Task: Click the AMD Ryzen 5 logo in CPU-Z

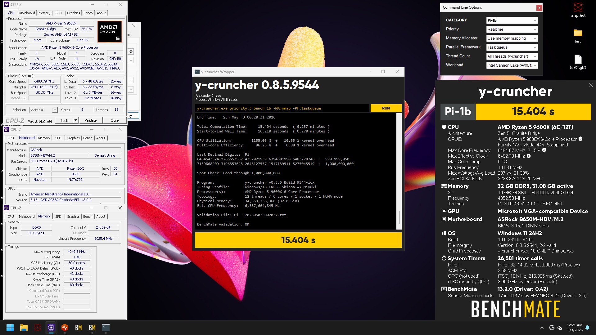Action: coord(110,32)
